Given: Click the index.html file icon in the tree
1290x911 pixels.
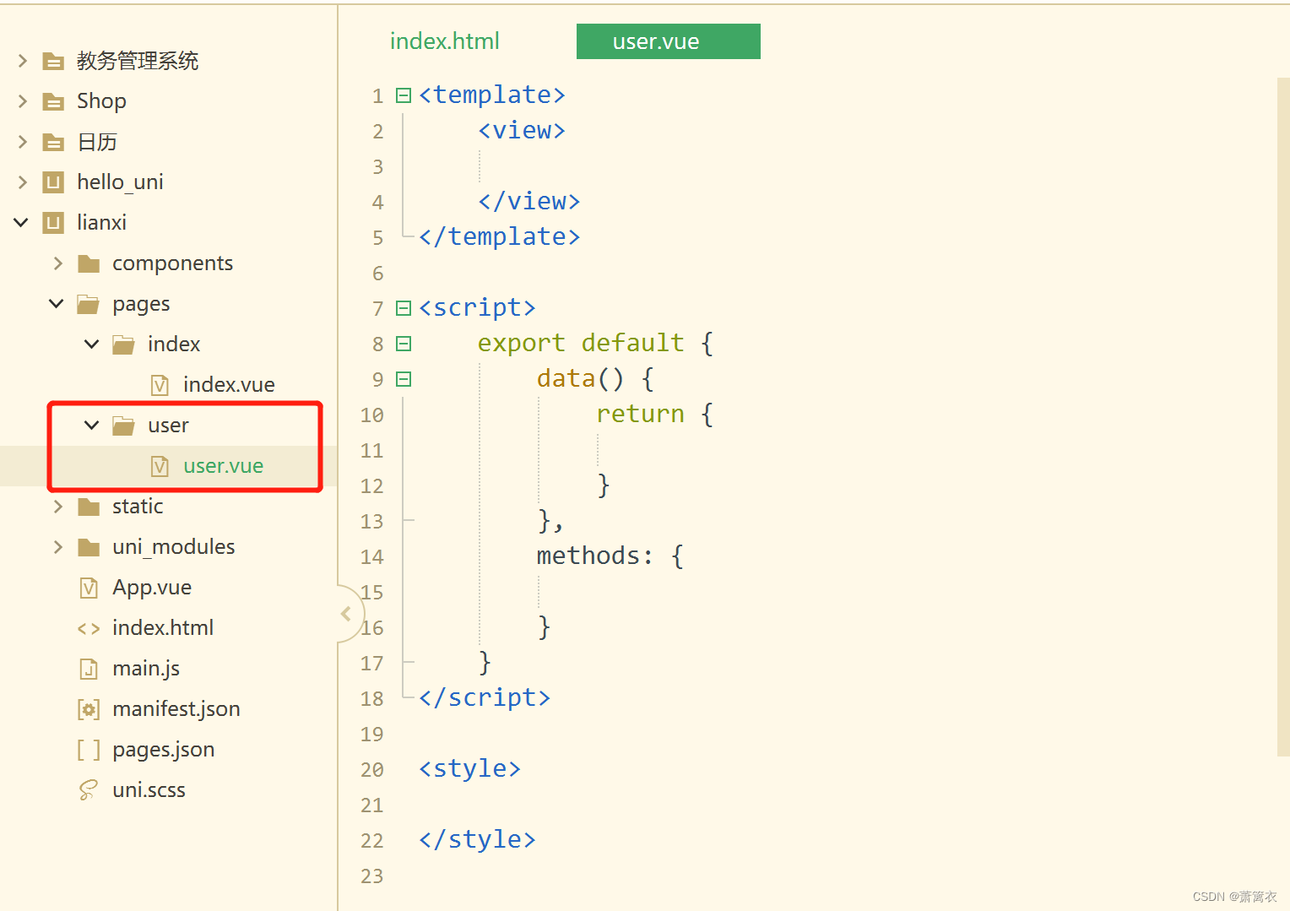Looking at the screenshot, I should 89,628.
